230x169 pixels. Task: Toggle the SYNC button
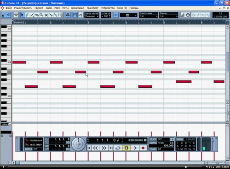click(x=153, y=149)
